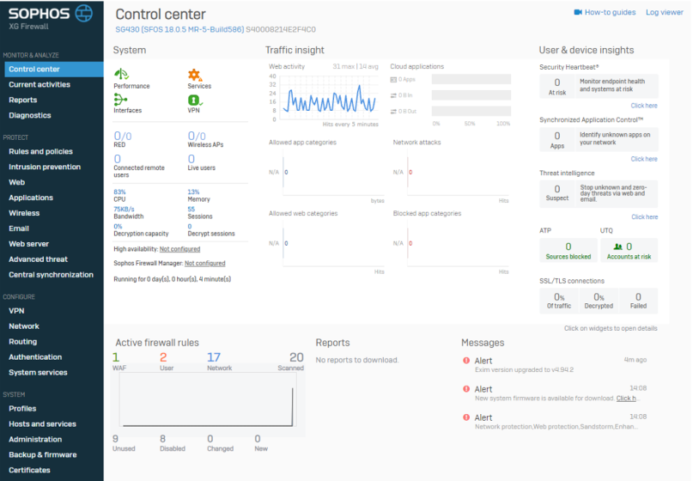Open the Log viewer link
Screen dimensions: 693x481
[x=665, y=12]
